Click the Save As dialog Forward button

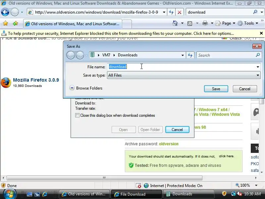click(80, 55)
